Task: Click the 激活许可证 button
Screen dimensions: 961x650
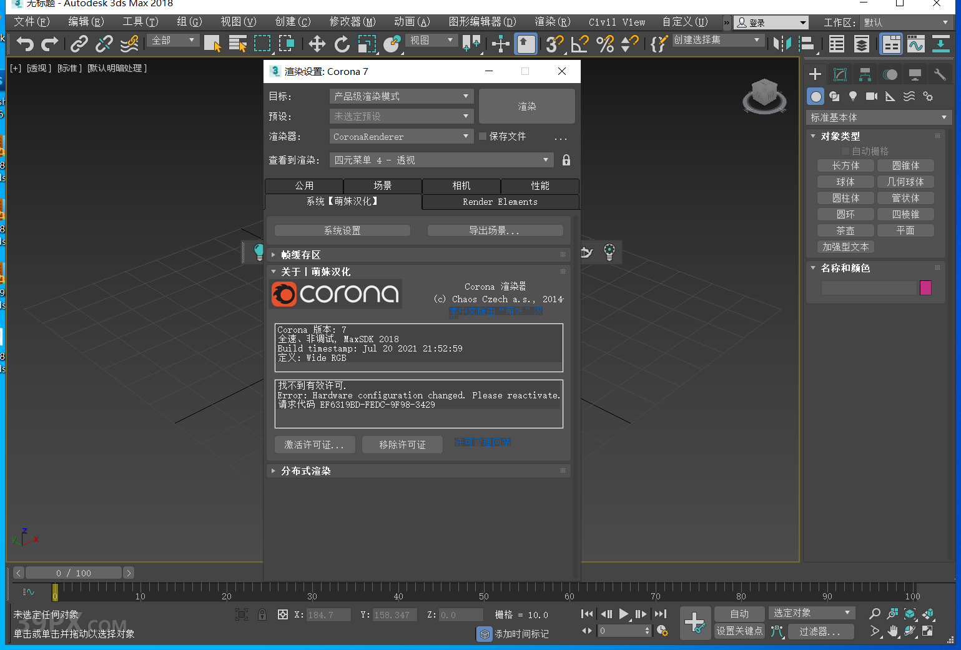Action: [x=315, y=445]
